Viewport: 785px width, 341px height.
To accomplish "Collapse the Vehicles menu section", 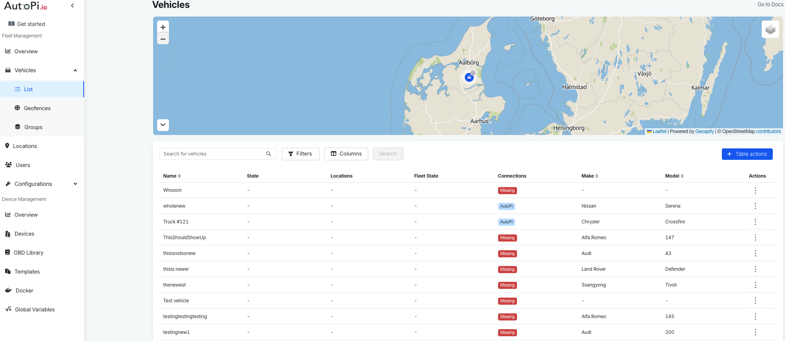I will pos(75,70).
